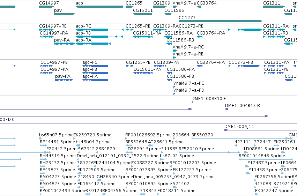Click the CG33764-RA transcript

pyautogui.click(x=200, y=37)
